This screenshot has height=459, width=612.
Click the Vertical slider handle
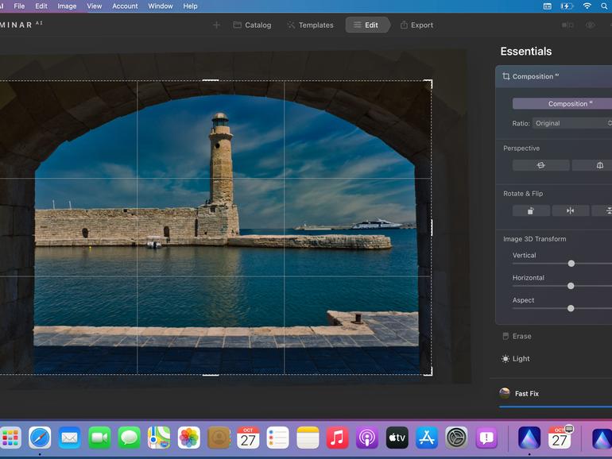click(x=571, y=263)
